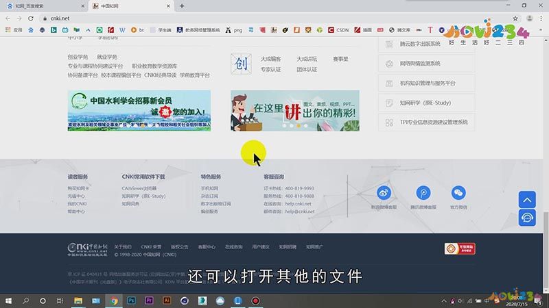
Task: Open Photoshop from the taskbar
Action: tap(131, 300)
